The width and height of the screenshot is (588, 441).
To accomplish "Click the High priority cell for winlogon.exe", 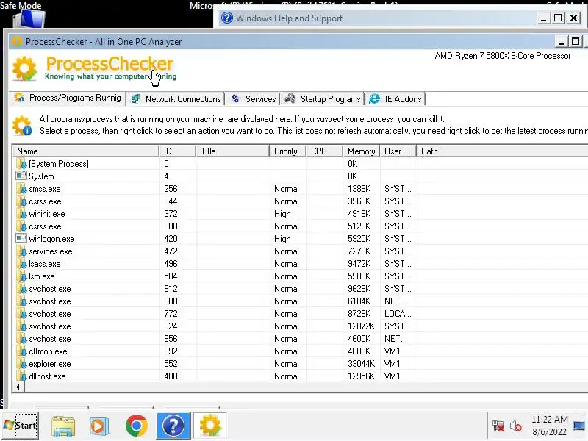I will pos(282,239).
